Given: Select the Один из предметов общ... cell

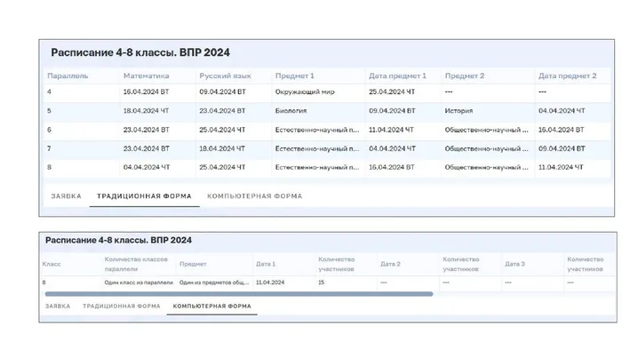Looking at the screenshot, I should click(x=214, y=282).
